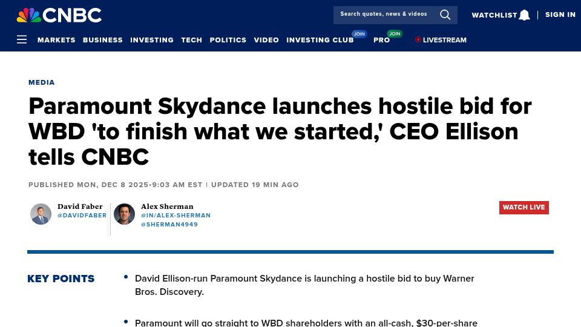Go to the Tech section
Viewport: 581px width, 327px height.
pos(192,40)
